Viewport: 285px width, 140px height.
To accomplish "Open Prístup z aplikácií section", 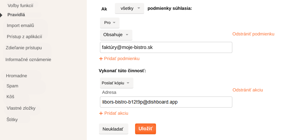I will (x=24, y=36).
